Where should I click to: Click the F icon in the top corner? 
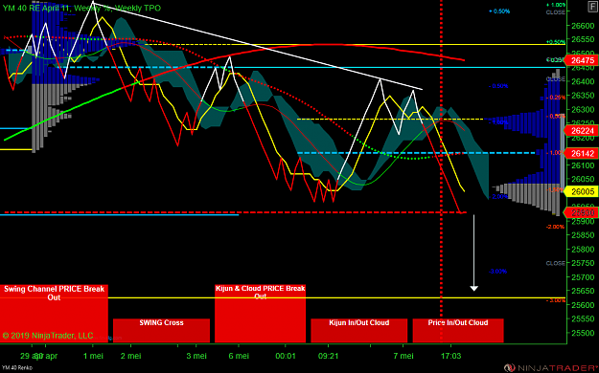click(593, 8)
